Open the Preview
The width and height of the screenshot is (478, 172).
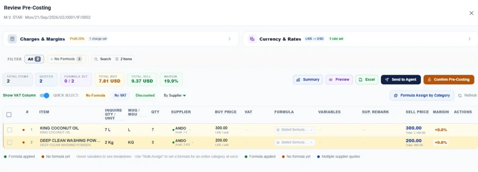(339, 79)
